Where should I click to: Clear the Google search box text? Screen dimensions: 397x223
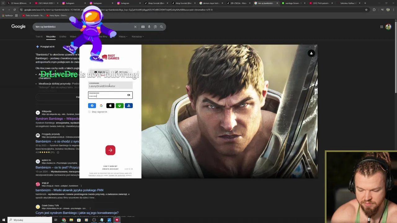click(135, 27)
